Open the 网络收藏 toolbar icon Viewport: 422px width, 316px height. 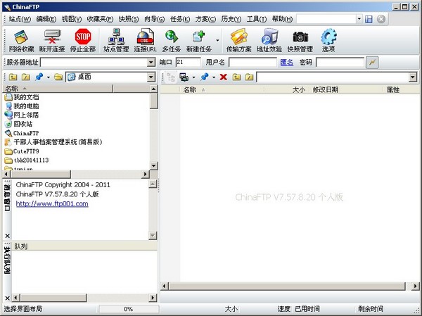(x=22, y=41)
